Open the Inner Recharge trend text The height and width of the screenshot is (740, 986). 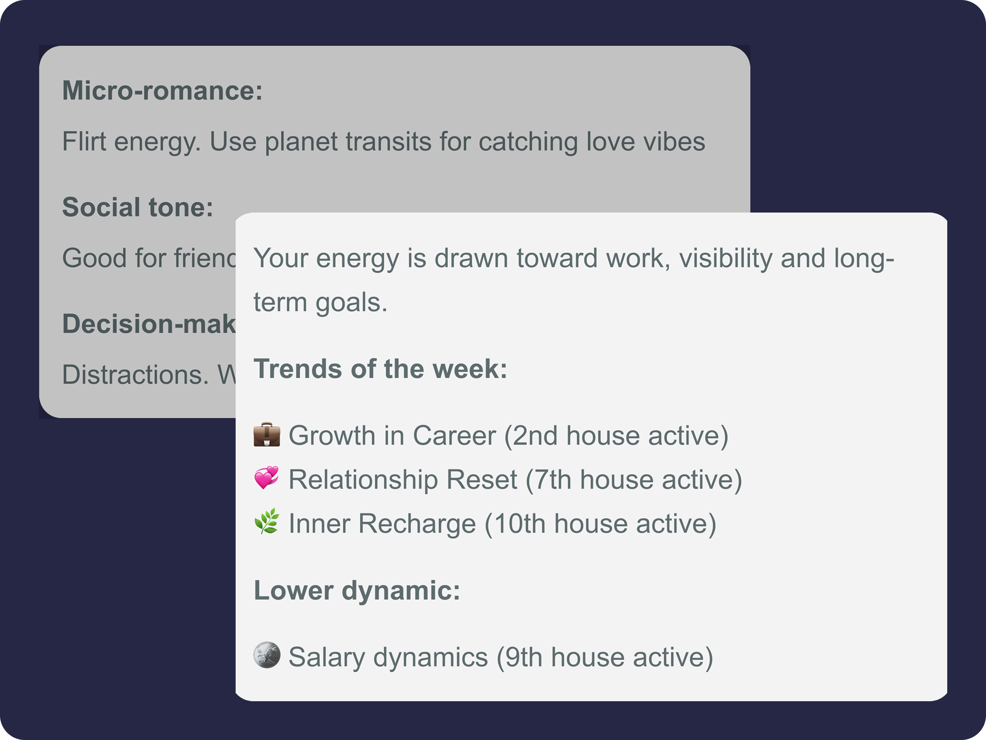coord(502,523)
